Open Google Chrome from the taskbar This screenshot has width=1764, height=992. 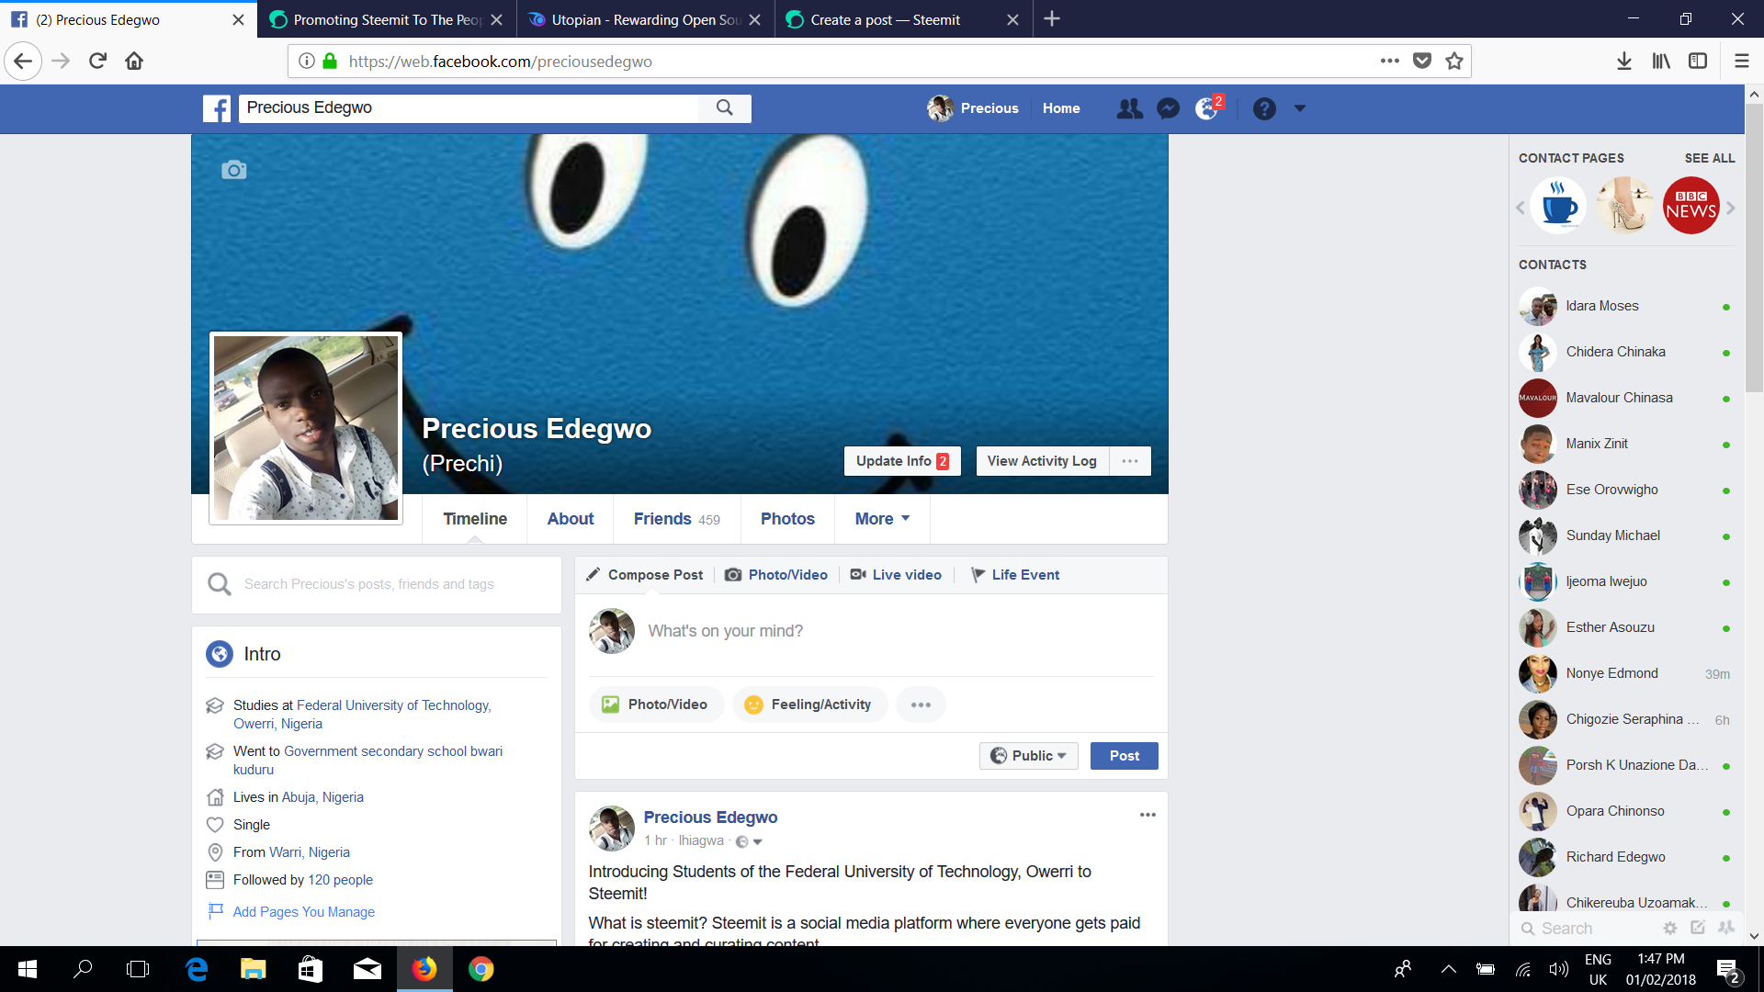[481, 968]
